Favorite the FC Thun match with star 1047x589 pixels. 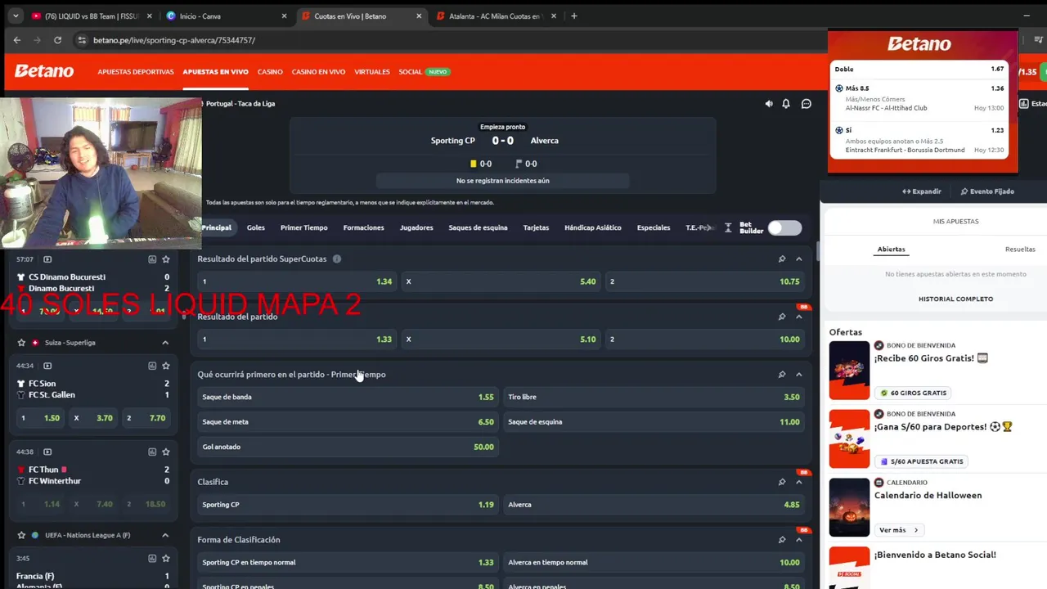(x=166, y=452)
